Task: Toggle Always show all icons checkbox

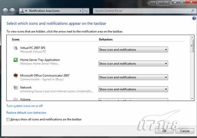Action: (x=8, y=119)
